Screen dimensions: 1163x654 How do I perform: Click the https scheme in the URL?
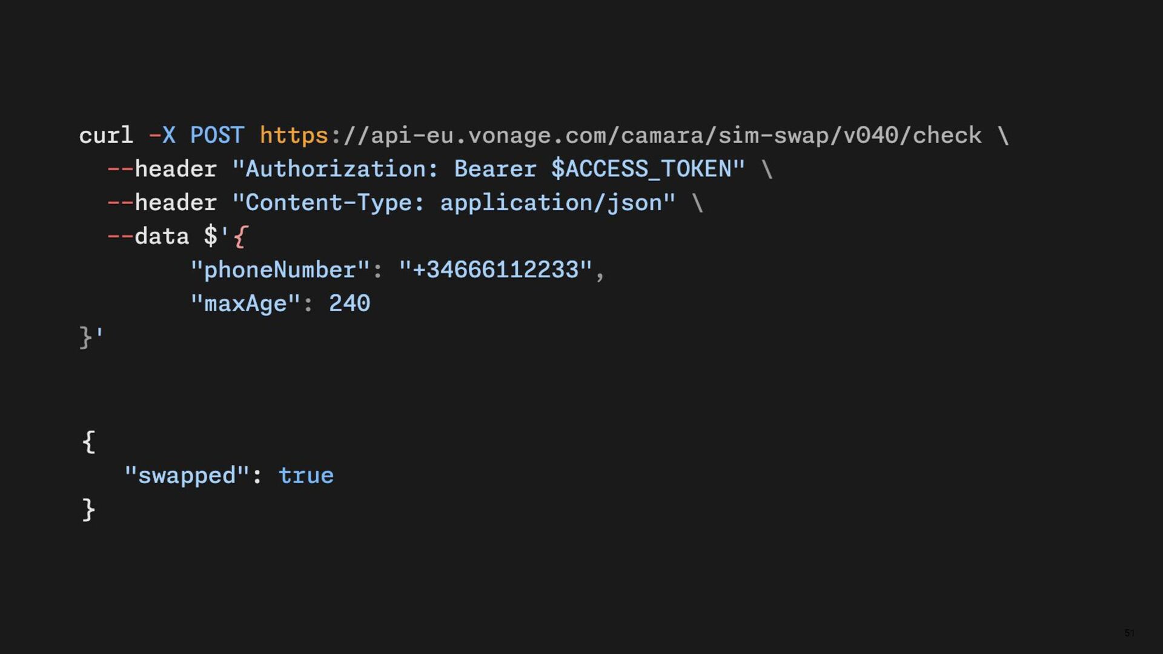[294, 135]
